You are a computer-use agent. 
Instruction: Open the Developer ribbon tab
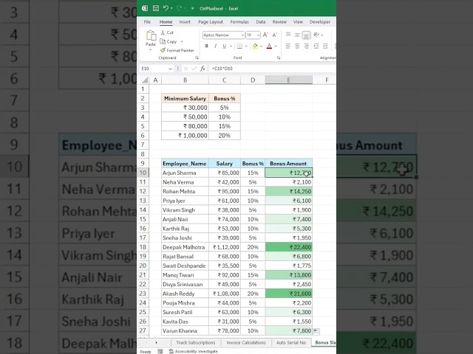[320, 21]
